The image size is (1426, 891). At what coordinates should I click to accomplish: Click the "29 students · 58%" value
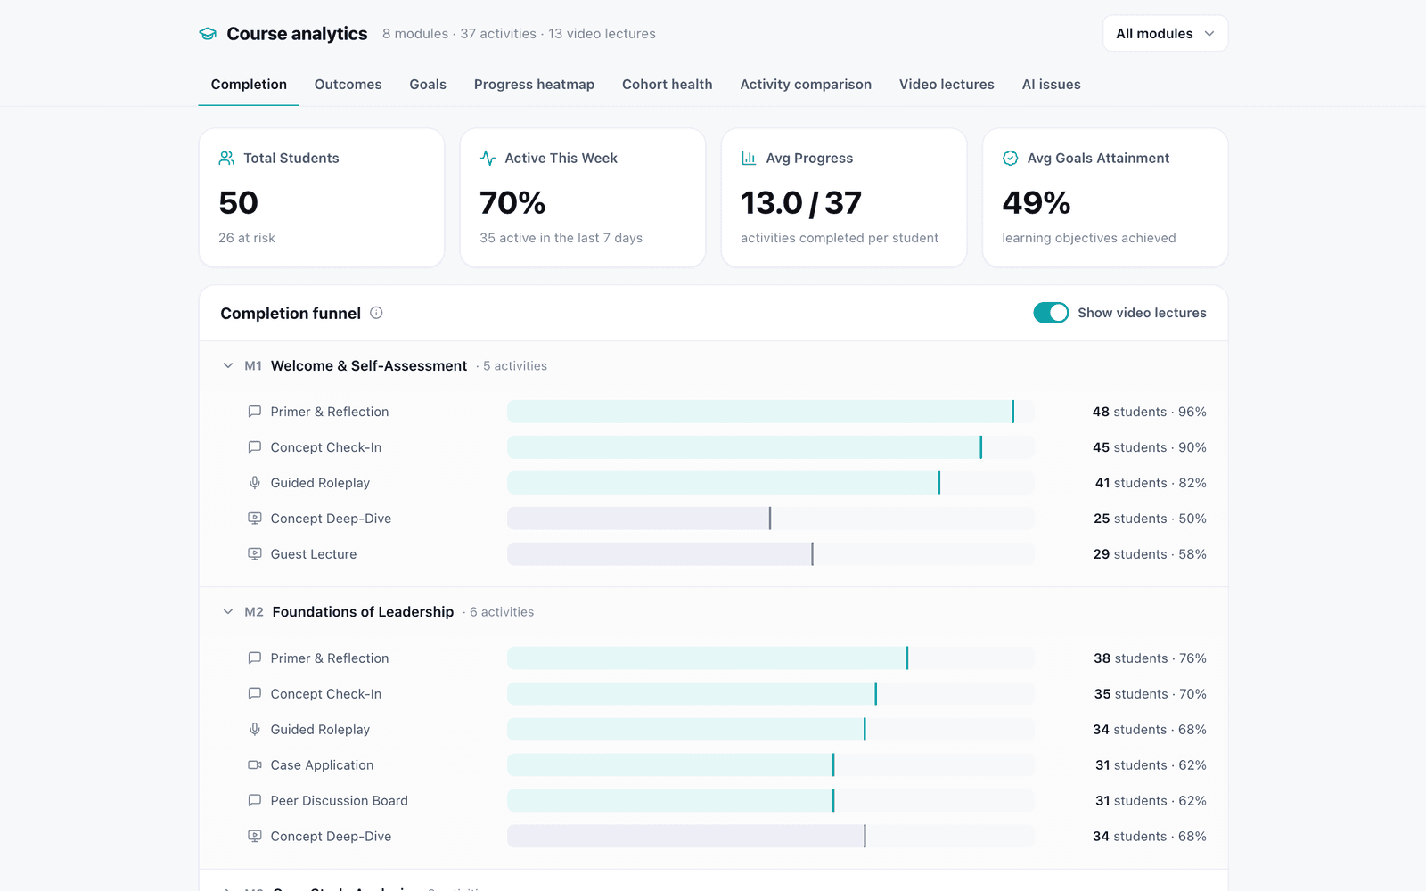pos(1150,554)
